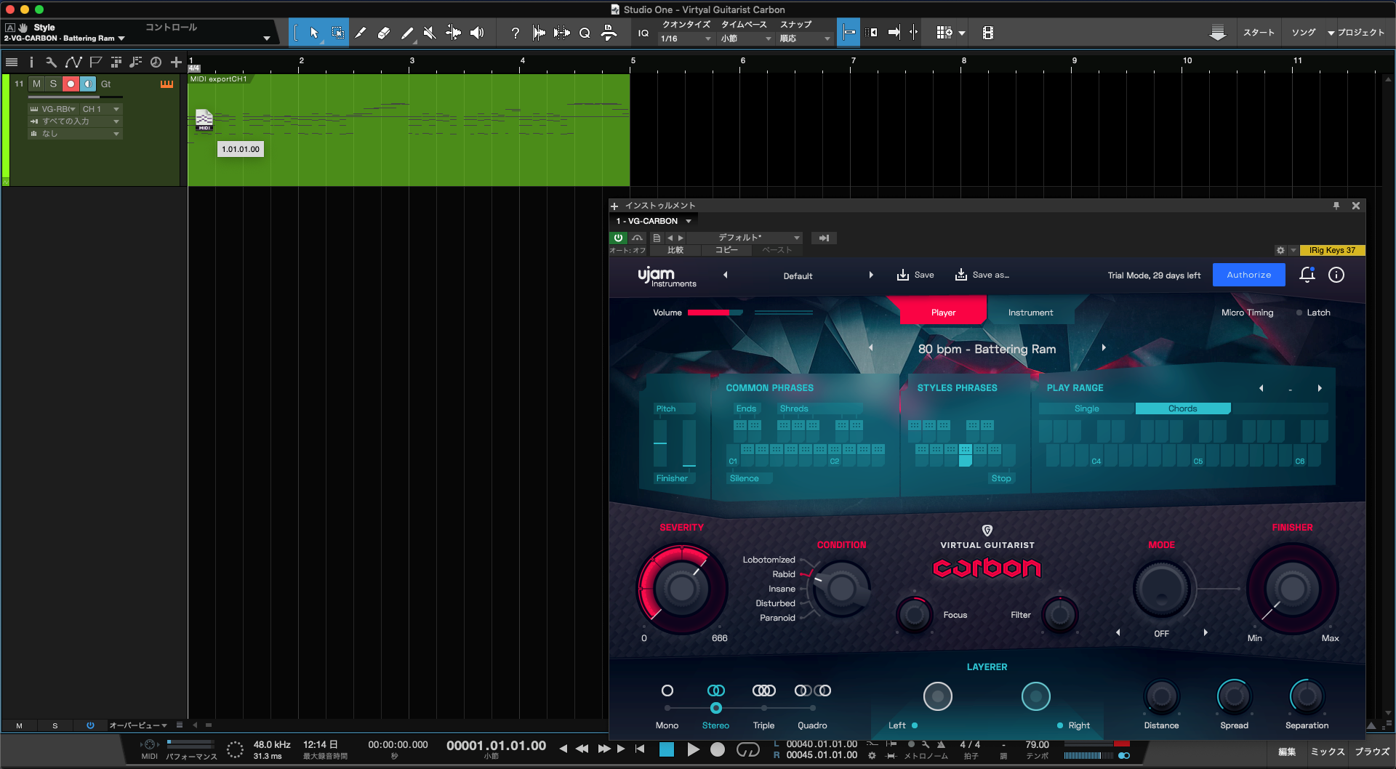The width and height of the screenshot is (1396, 769).
Task: Select Stereo layerer mode
Action: point(716,707)
